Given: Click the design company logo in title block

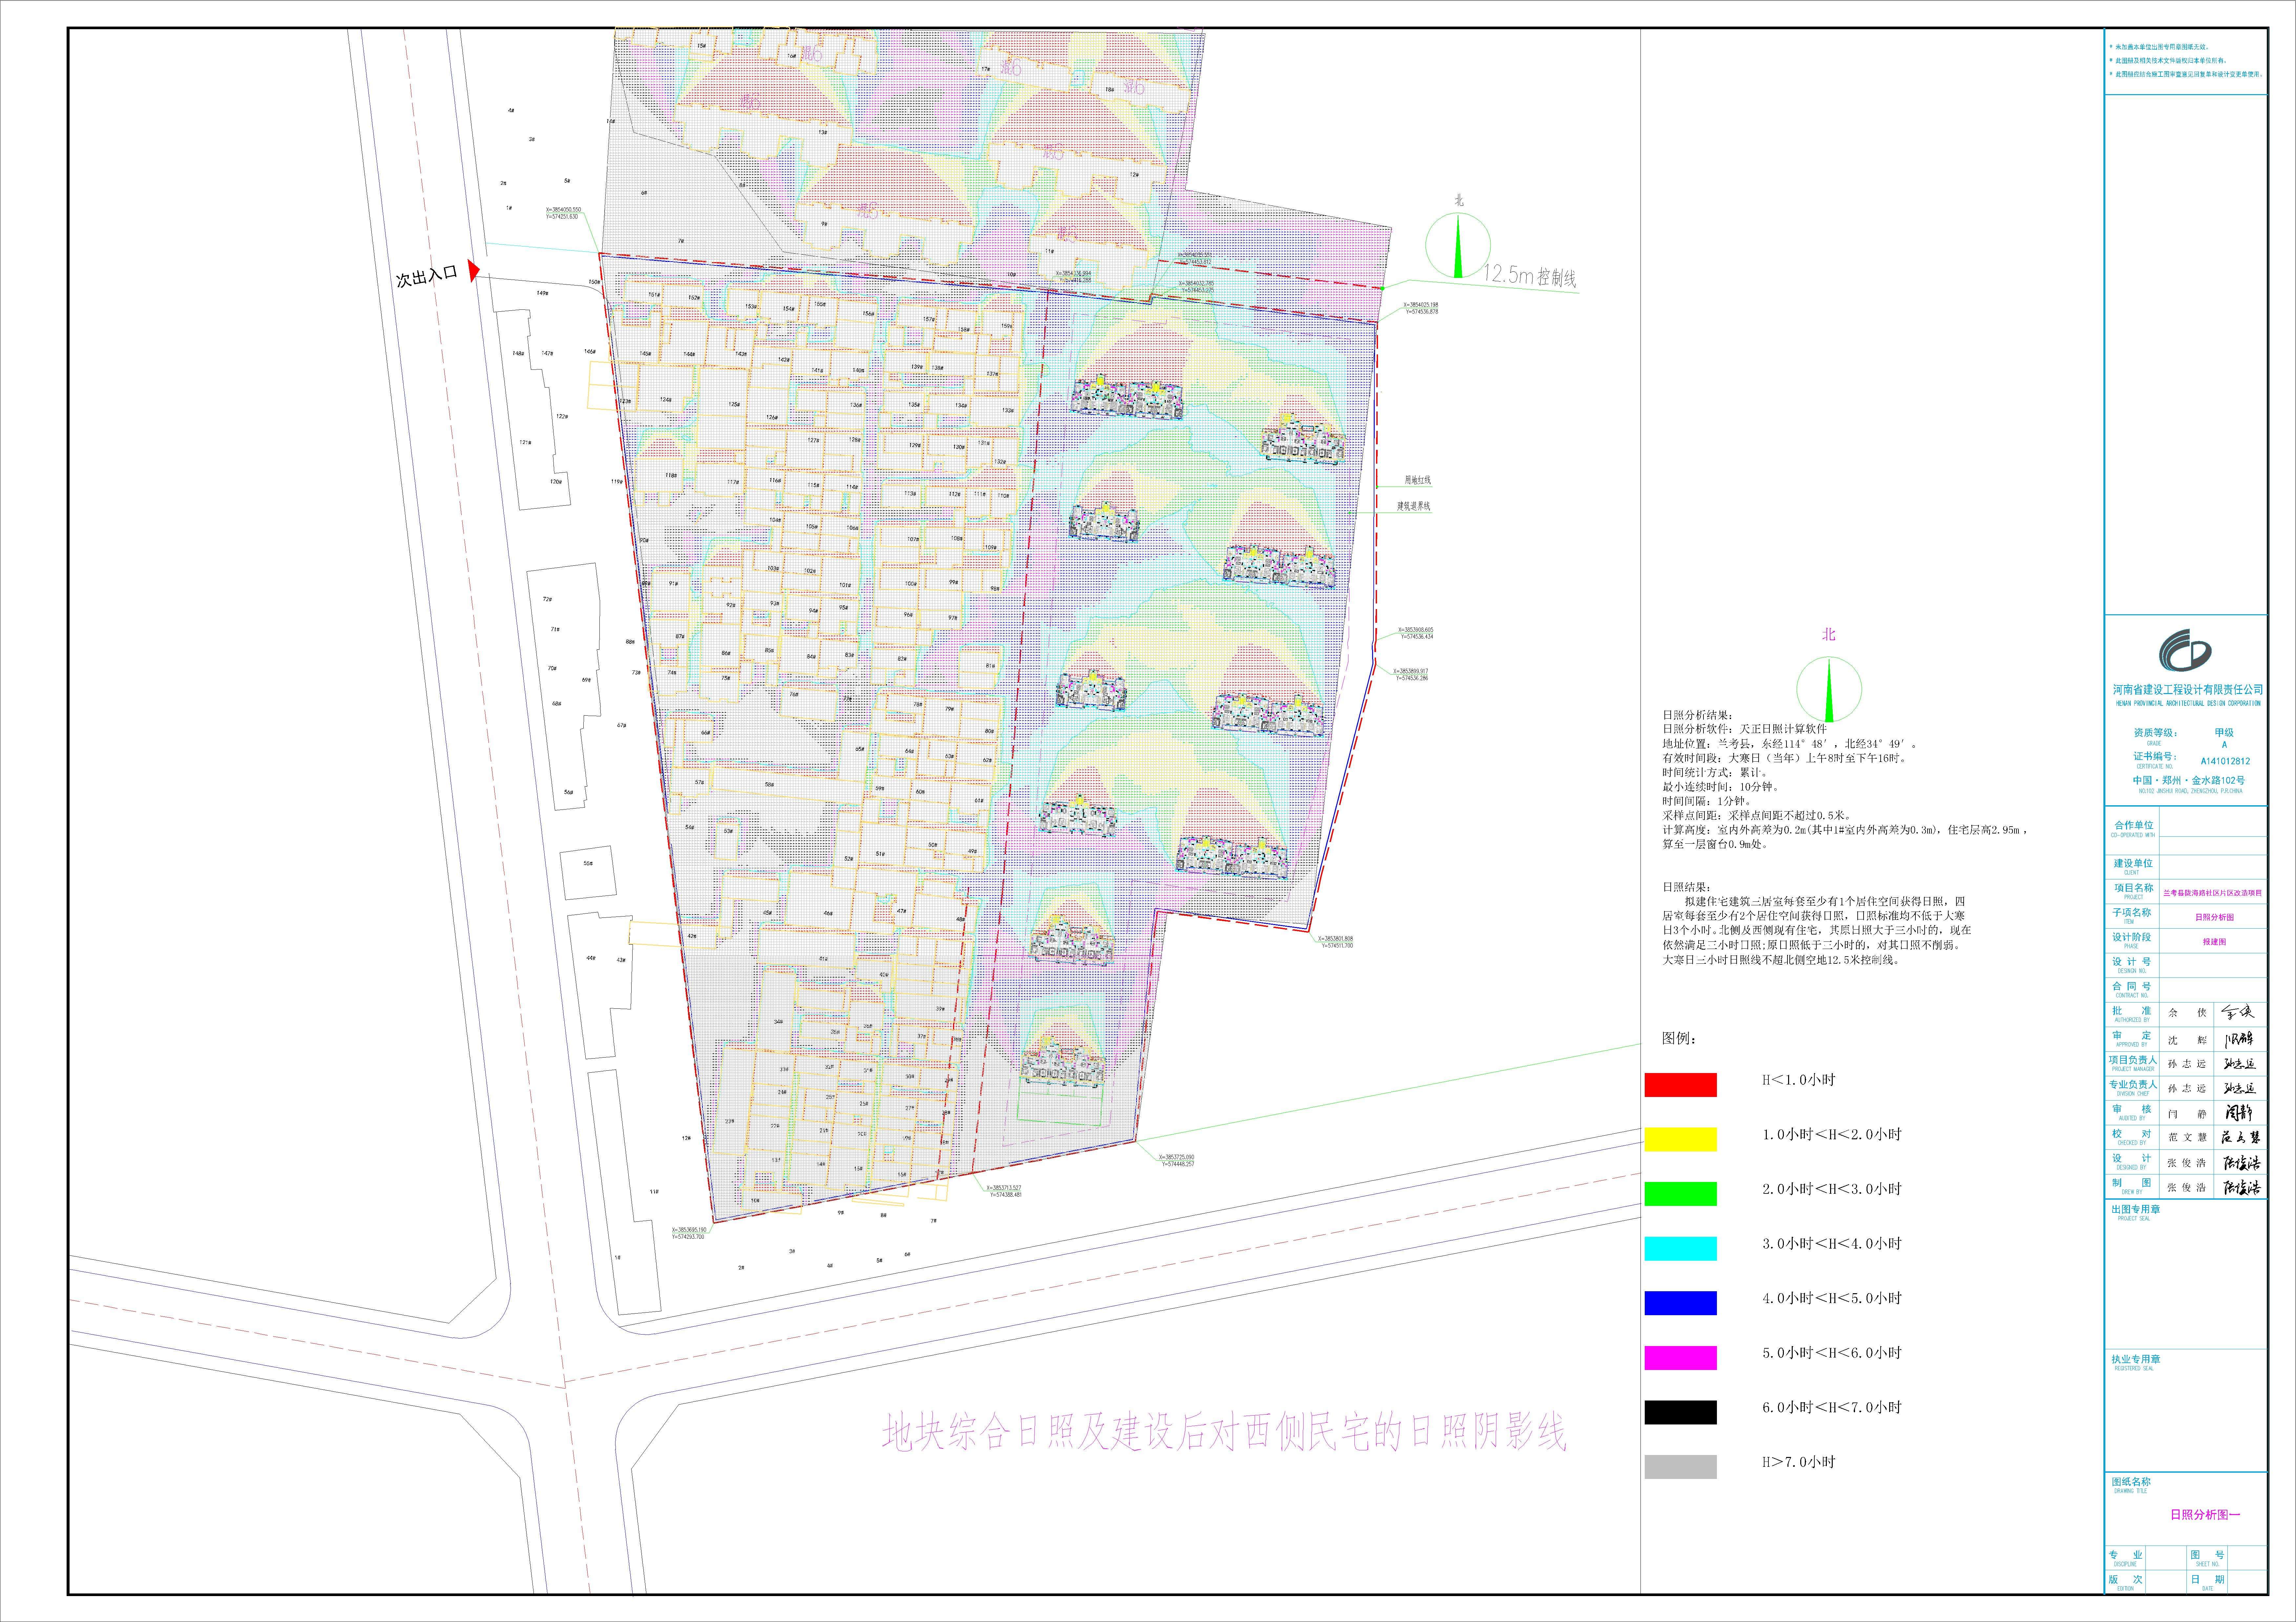Looking at the screenshot, I should 2185,650.
